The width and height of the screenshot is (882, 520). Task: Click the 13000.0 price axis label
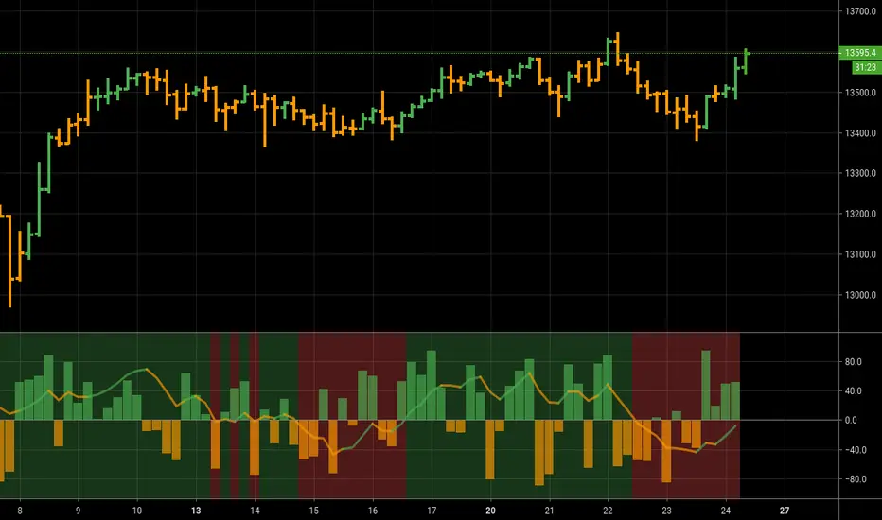coord(860,295)
